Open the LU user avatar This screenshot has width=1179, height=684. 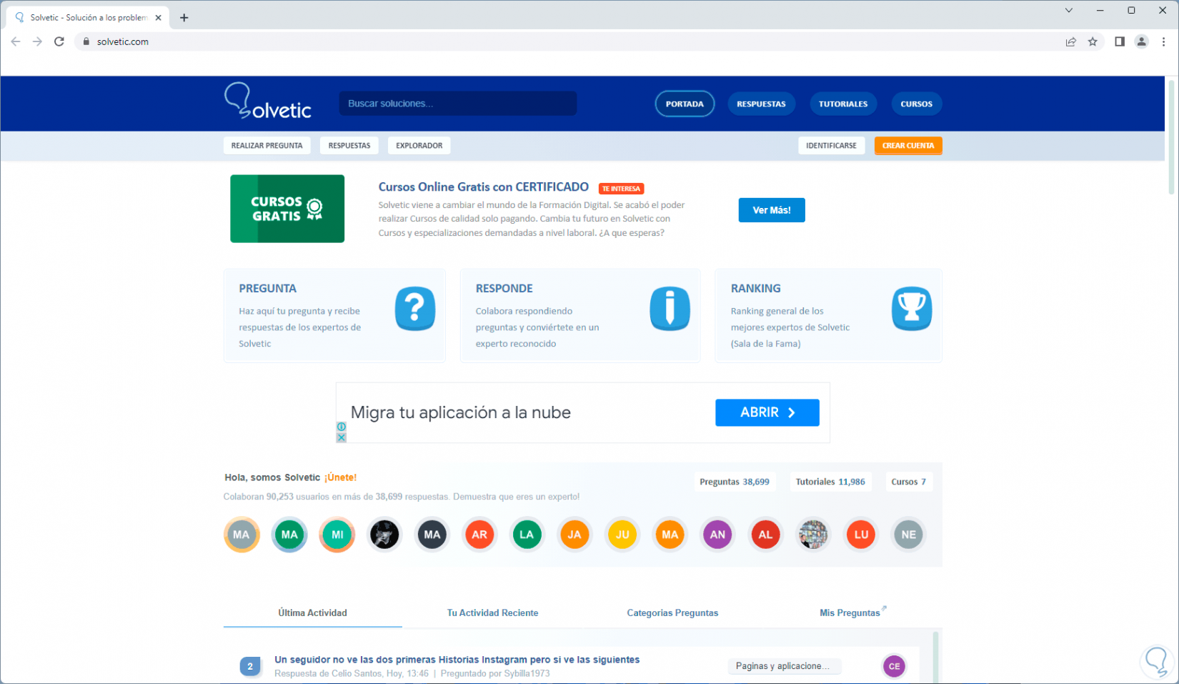(x=861, y=535)
